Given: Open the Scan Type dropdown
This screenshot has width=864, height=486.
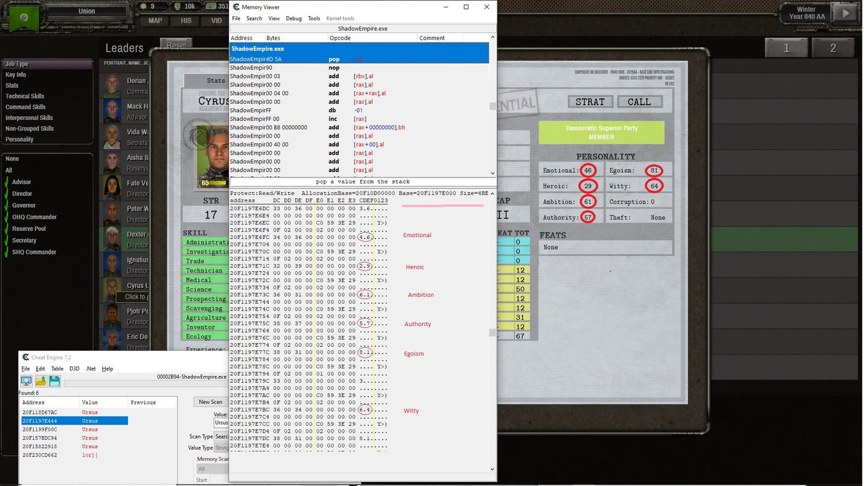Looking at the screenshot, I should 221,436.
